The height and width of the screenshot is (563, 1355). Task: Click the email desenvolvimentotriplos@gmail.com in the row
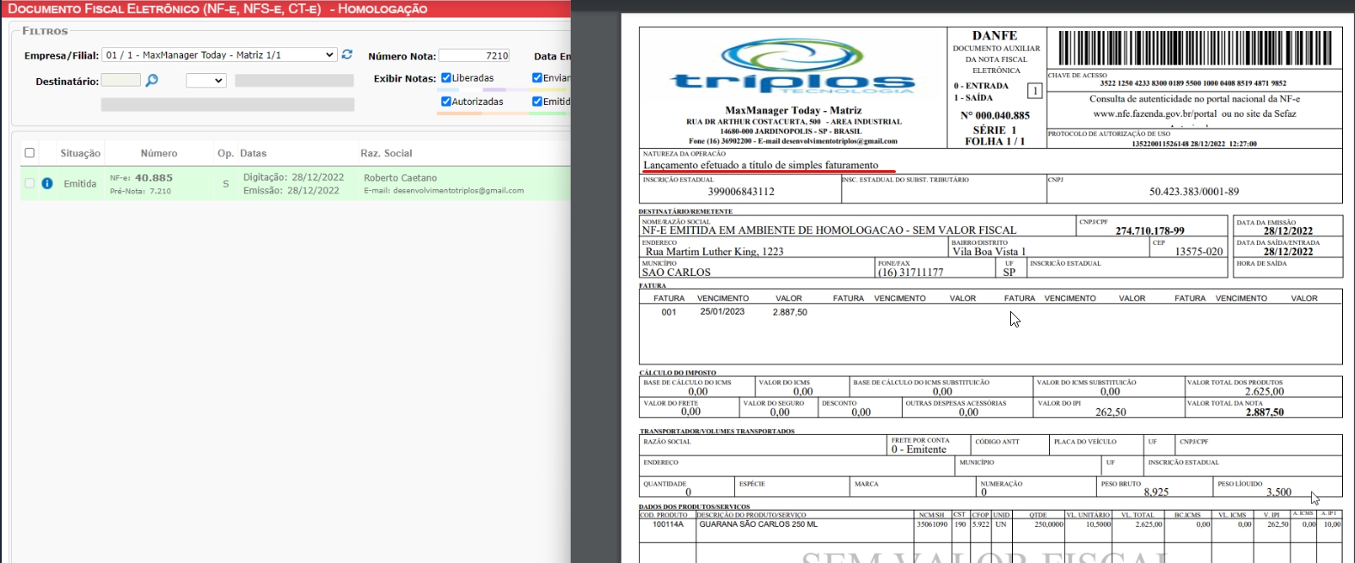[x=458, y=191]
